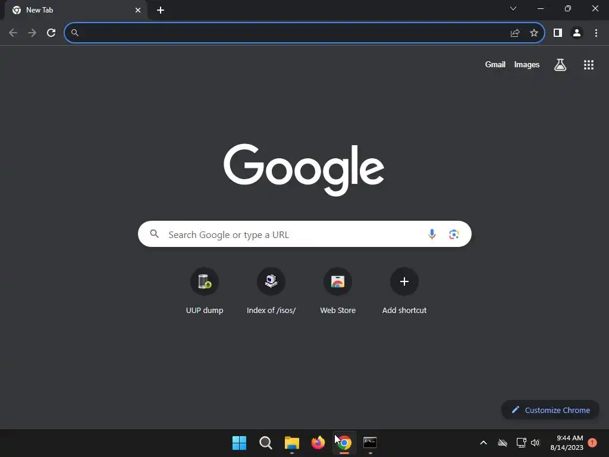Open network status tray icon
The height and width of the screenshot is (457, 609).
click(x=521, y=443)
